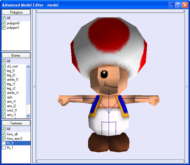
Task: Uncheck the ankle_r1 bone checkbox
Action: coord(4,93)
